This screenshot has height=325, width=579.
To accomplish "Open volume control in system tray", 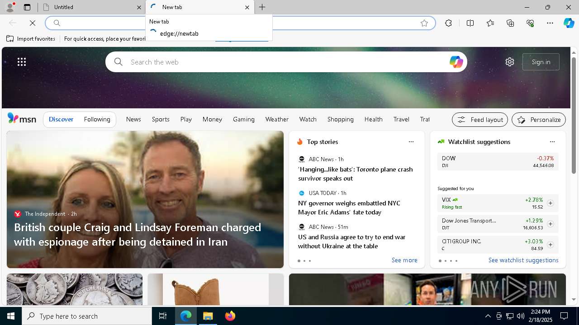I will coord(520,316).
